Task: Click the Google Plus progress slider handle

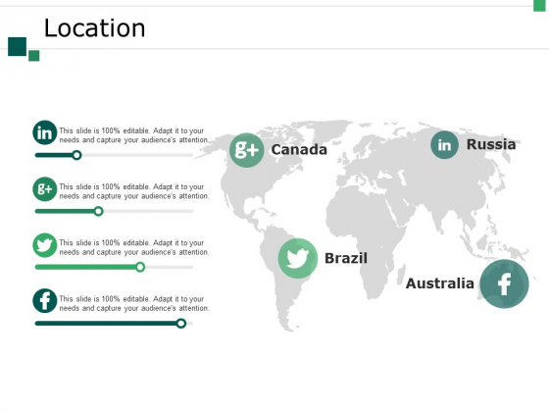Action: [x=99, y=211]
